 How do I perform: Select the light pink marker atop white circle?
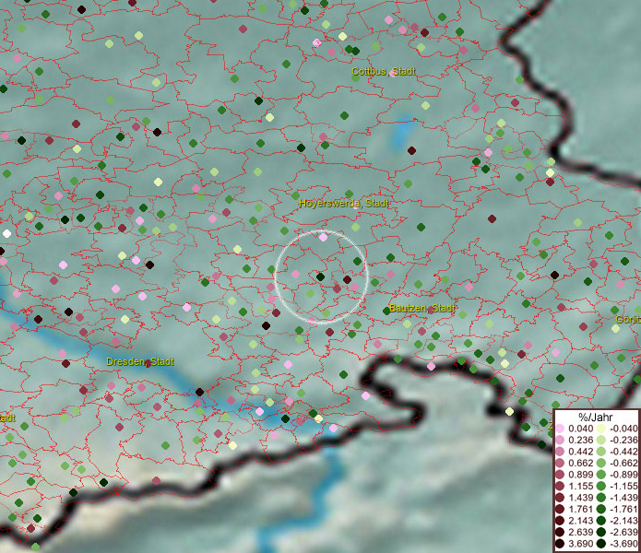point(323,237)
